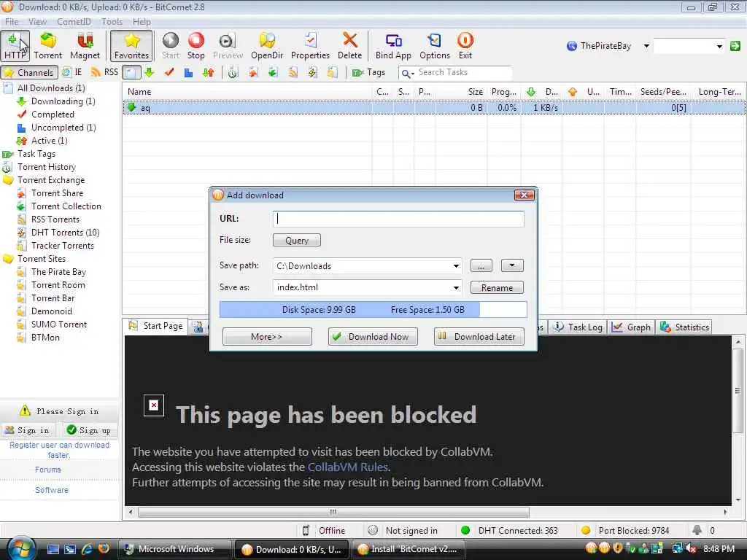Click the Sign in button
This screenshot has height=560, width=747.
[x=28, y=430]
